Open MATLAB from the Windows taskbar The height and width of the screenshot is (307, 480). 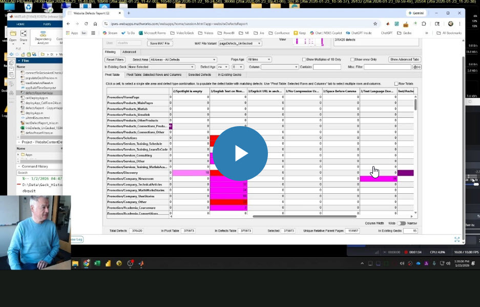click(141, 263)
